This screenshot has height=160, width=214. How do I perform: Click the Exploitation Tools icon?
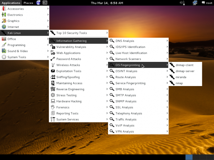[x=53, y=71]
